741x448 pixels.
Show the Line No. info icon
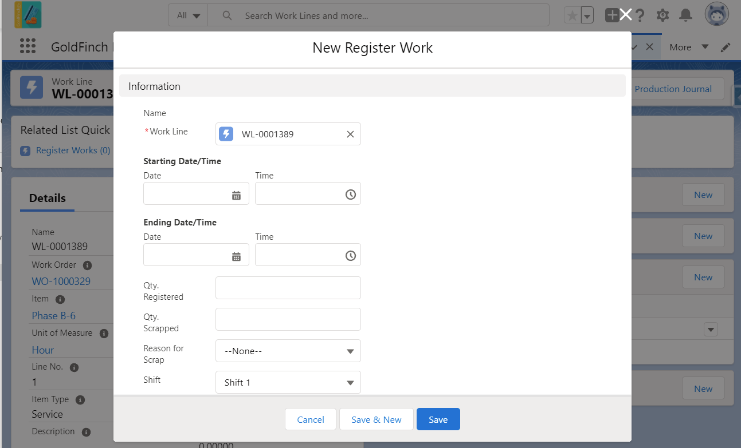tap(74, 367)
